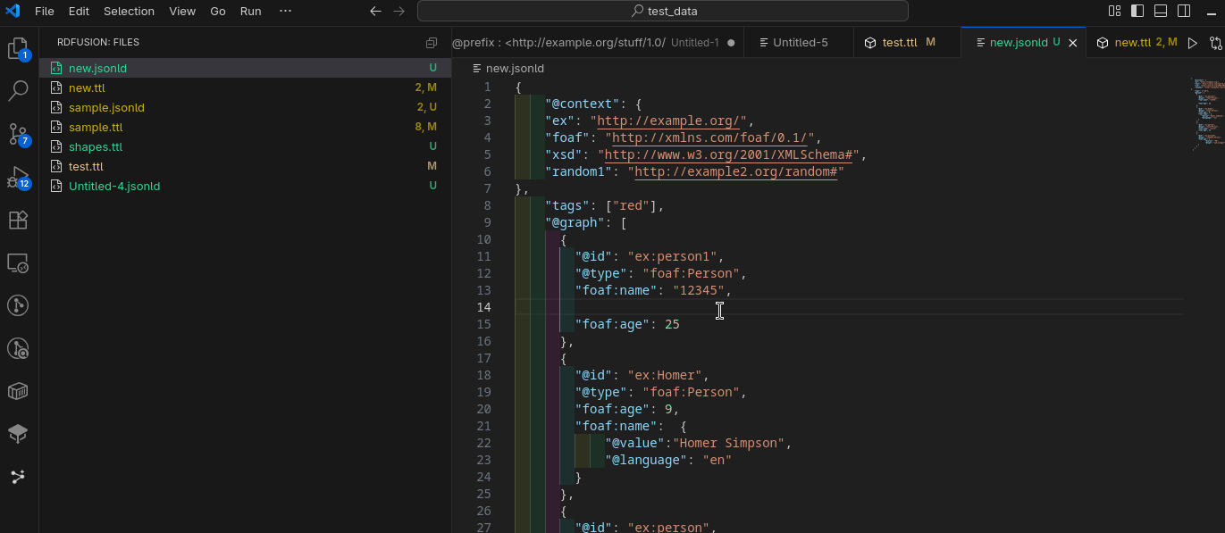This screenshot has height=533, width=1225.
Task: Toggle the primary sidebar visibility
Action: coord(1137,9)
